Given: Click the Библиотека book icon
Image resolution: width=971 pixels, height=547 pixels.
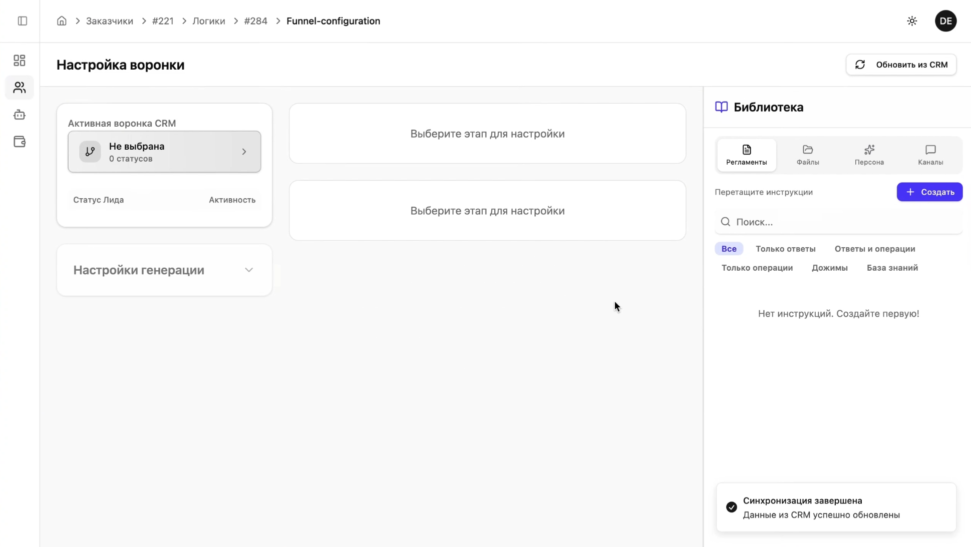Looking at the screenshot, I should [x=721, y=107].
